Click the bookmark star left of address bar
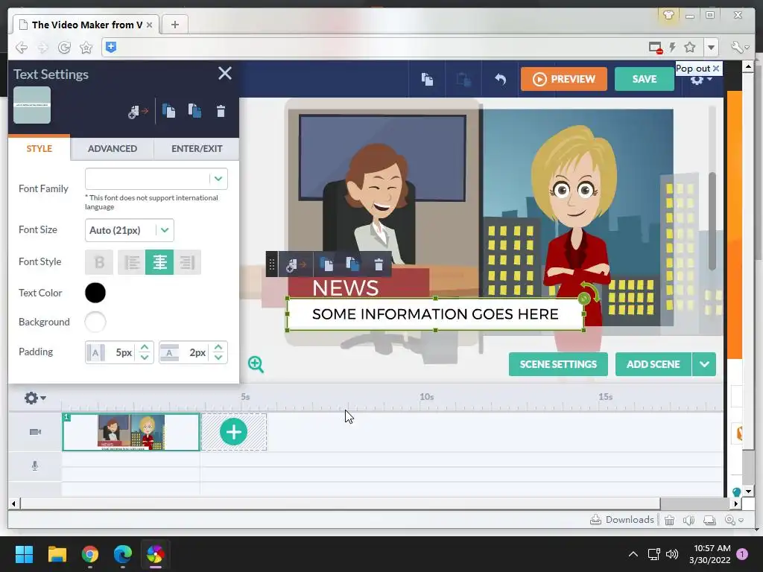This screenshot has height=572, width=763. pos(86,47)
